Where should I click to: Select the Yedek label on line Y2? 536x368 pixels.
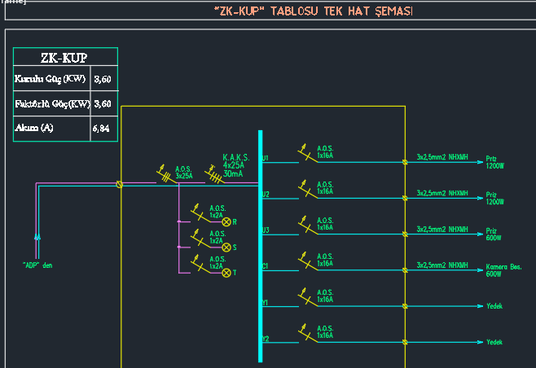point(494,342)
